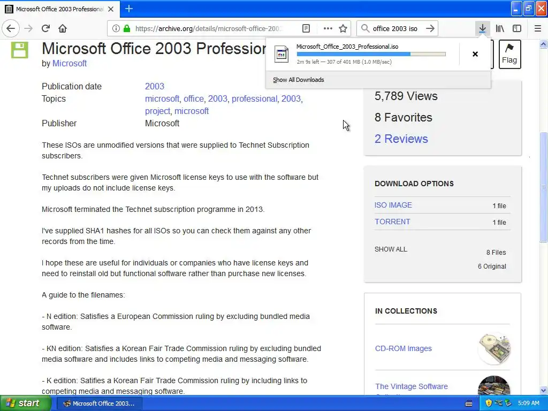Click the '8 Favorites' text
Viewport: 548px width, 411px height.
point(404,117)
